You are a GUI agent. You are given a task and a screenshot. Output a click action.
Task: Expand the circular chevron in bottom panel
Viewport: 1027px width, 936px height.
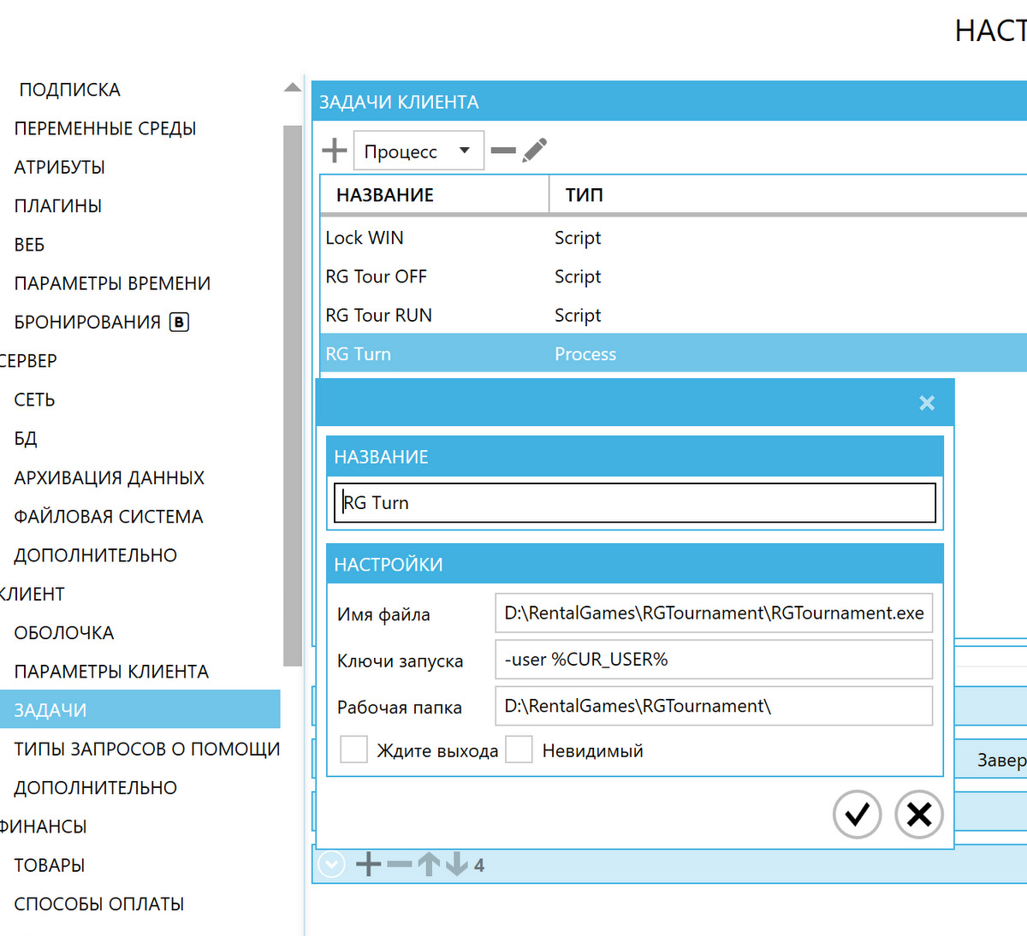[x=331, y=864]
